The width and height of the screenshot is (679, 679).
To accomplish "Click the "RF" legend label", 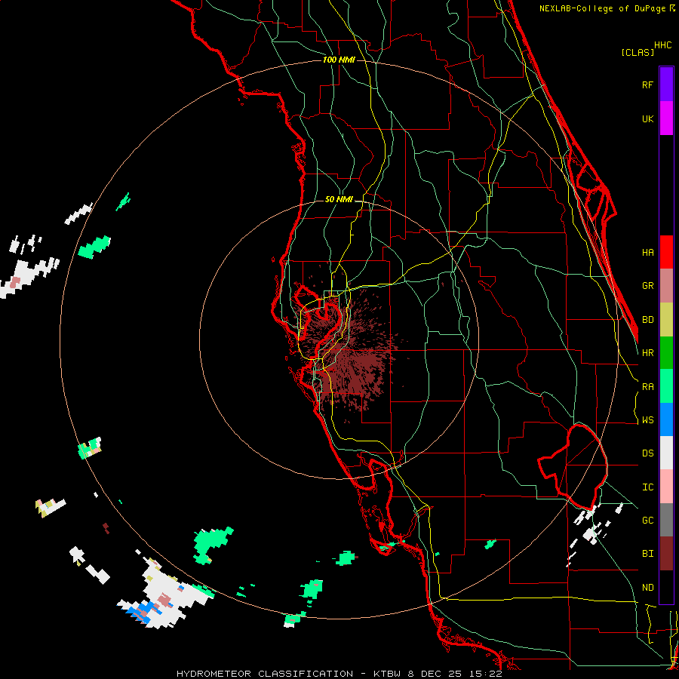I will [647, 84].
